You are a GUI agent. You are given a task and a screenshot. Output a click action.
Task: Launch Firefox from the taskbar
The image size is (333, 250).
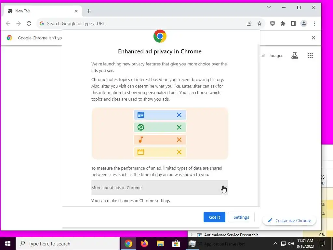pos(144,243)
